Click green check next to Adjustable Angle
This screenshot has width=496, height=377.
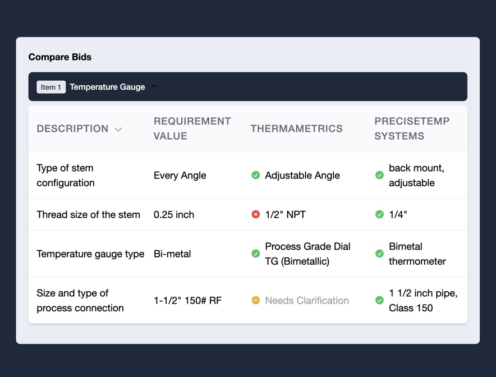pos(256,175)
